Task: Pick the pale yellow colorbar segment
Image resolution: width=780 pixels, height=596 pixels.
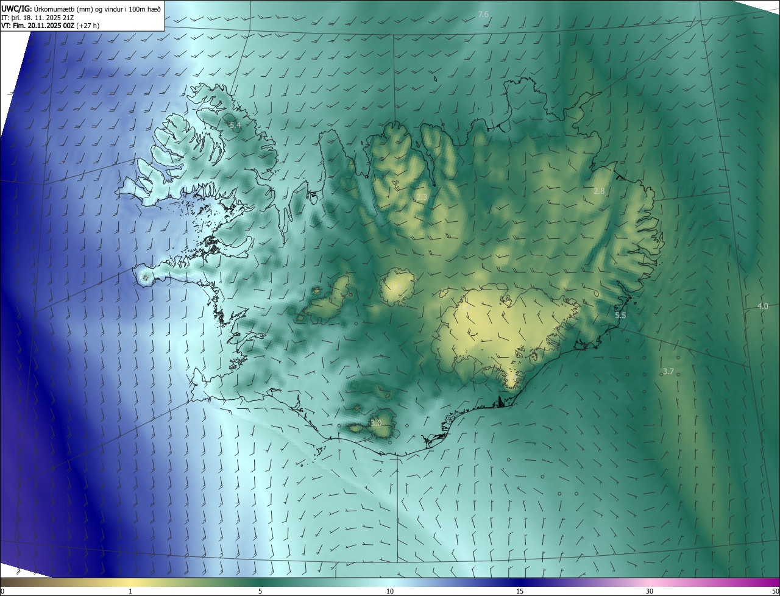Action: 130,583
